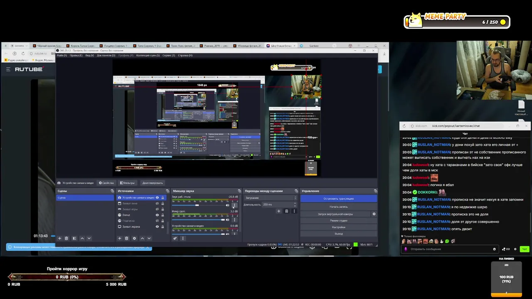
Task: Click Отправить сообщение chat input field
Action: coord(451,249)
